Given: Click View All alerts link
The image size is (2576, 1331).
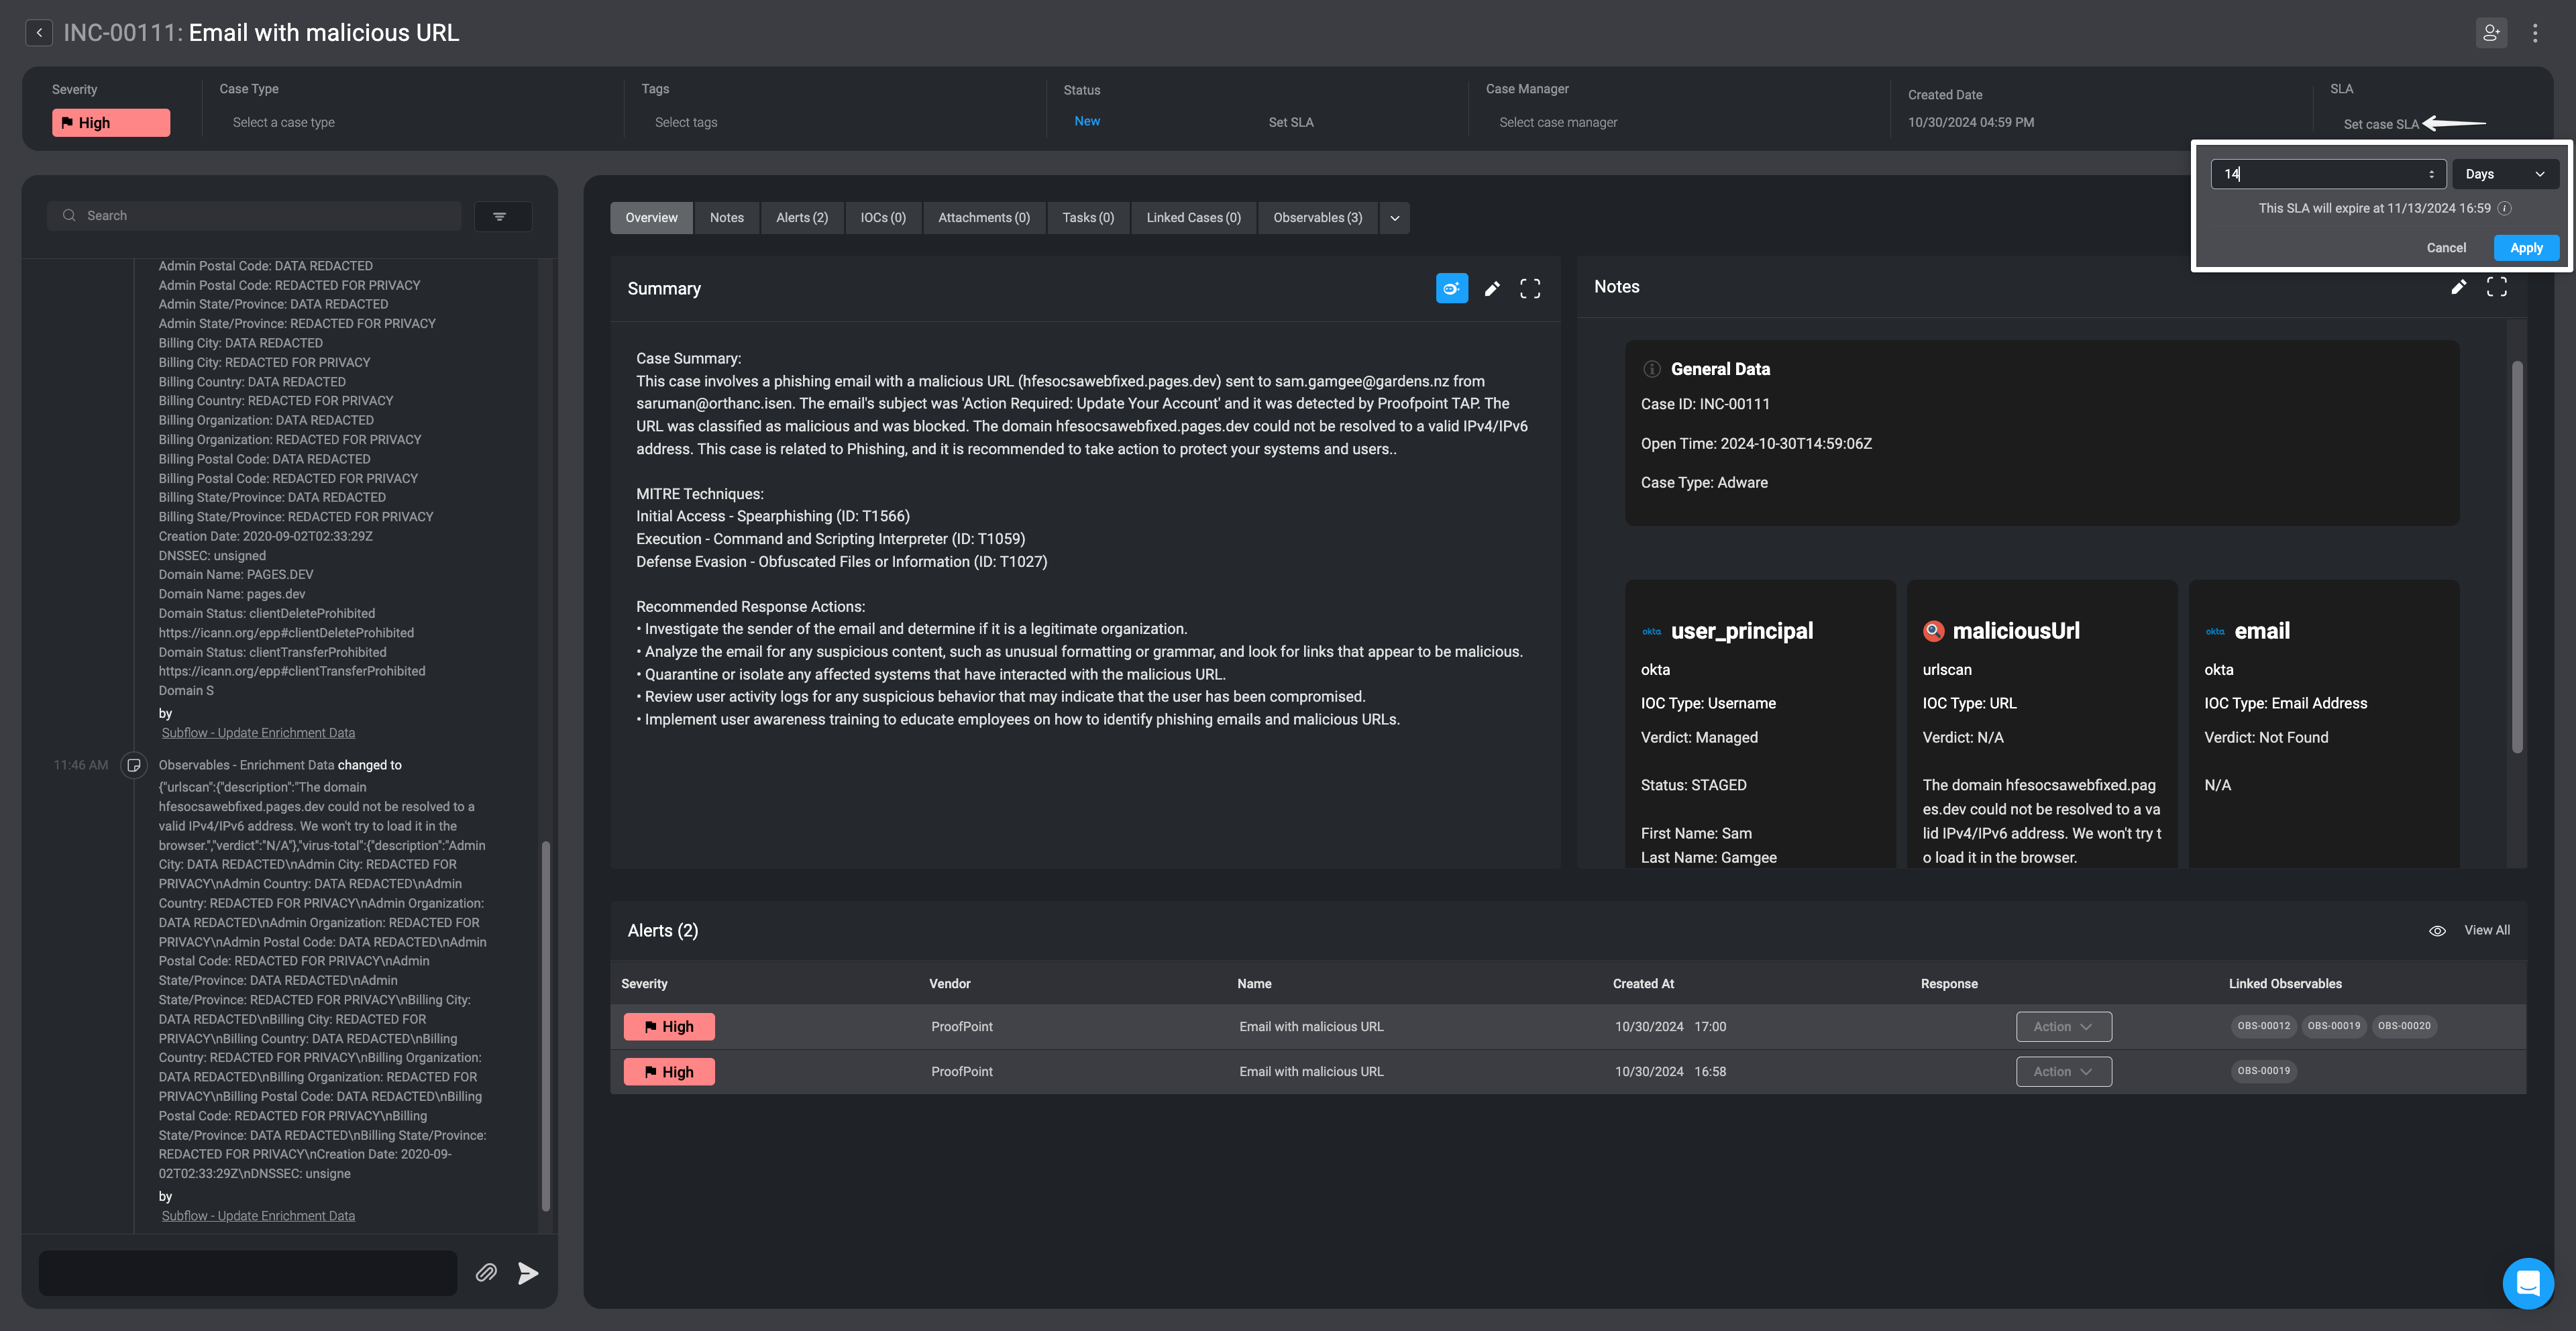Looking at the screenshot, I should tap(2487, 931).
